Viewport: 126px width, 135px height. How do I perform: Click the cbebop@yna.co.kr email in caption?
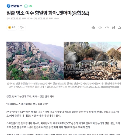(110, 87)
